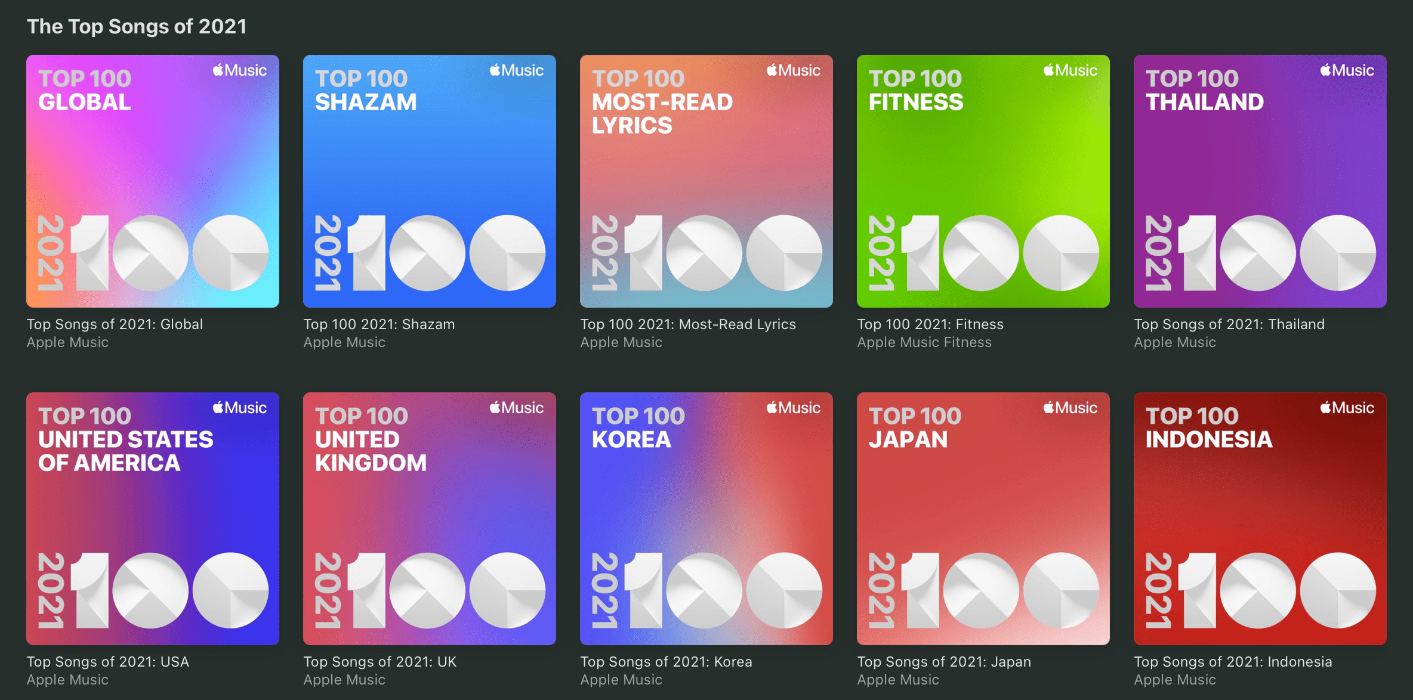Click the 'Top Songs of 2021: Global' title
This screenshot has height=700, width=1413.
pyautogui.click(x=115, y=324)
